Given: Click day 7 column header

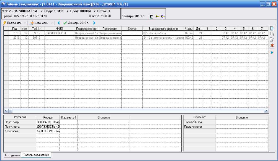Looking at the screenshot, I should click(x=262, y=29).
